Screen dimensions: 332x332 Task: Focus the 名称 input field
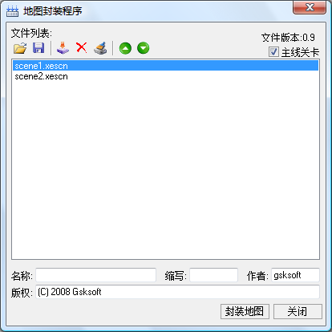coord(95,275)
